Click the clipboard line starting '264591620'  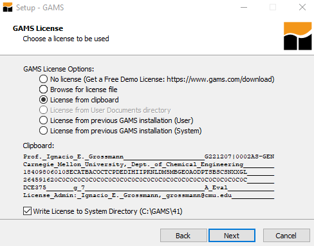tap(149, 180)
